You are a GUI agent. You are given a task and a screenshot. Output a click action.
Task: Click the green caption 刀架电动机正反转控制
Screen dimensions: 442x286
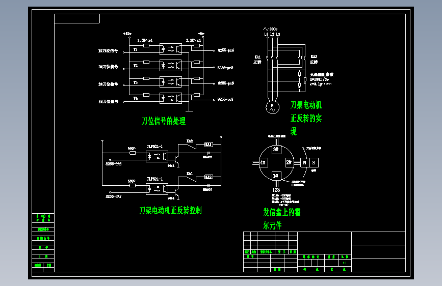tap(170, 210)
